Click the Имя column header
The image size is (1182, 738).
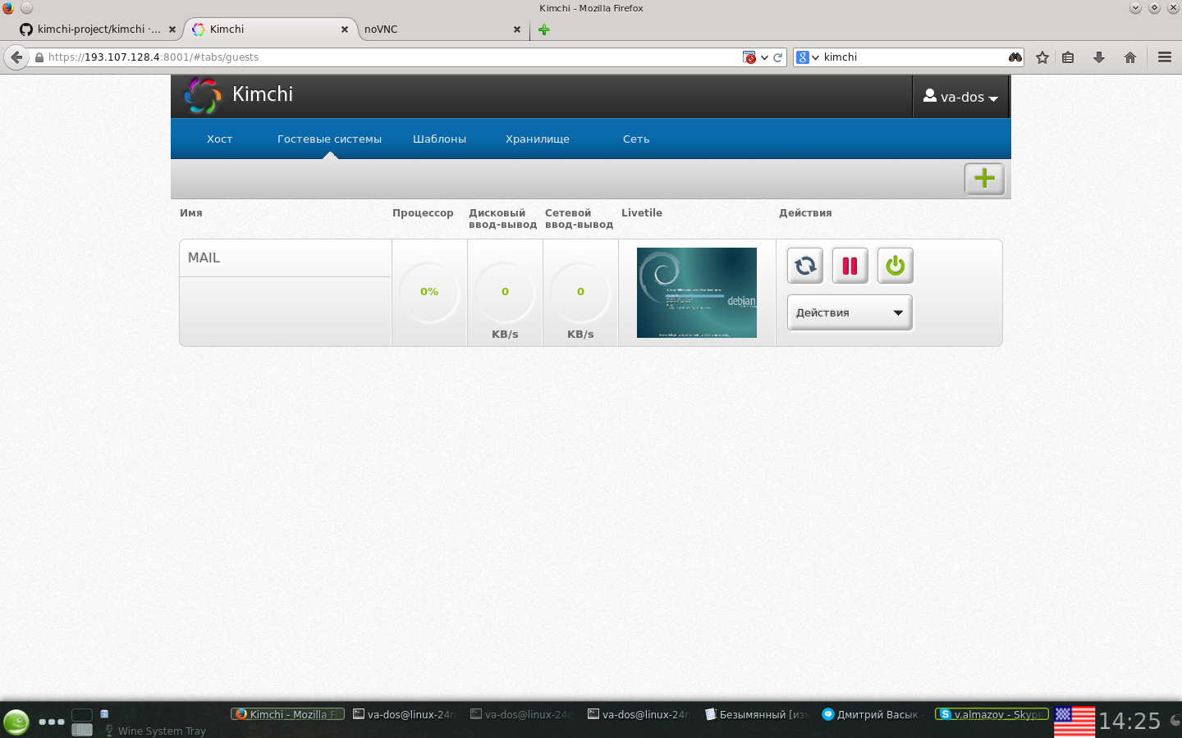pos(191,212)
